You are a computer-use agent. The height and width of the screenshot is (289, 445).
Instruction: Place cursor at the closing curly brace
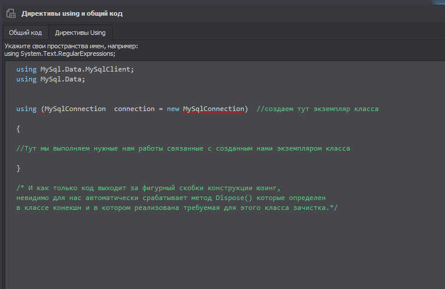(19, 168)
